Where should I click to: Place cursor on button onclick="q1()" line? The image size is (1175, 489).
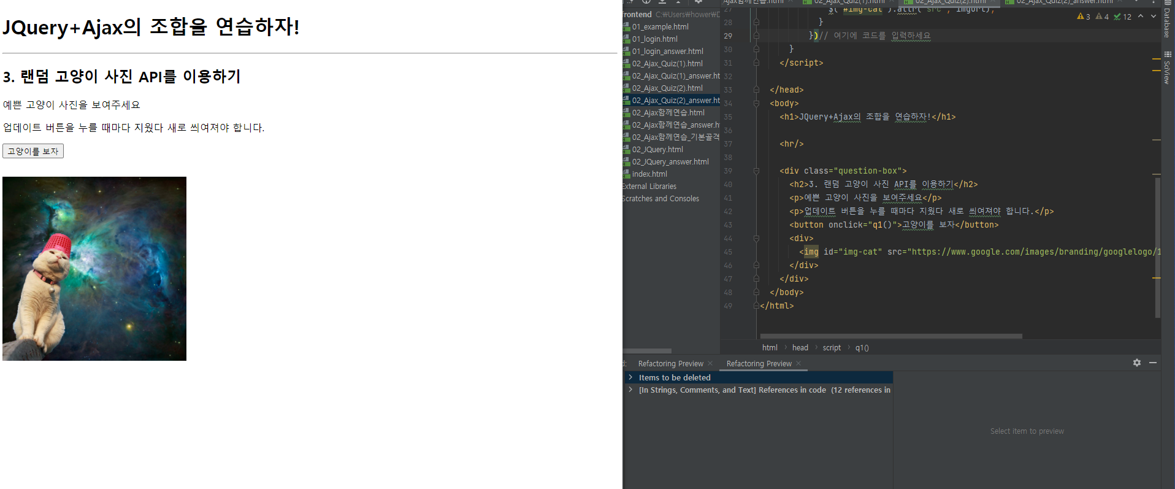pos(894,225)
